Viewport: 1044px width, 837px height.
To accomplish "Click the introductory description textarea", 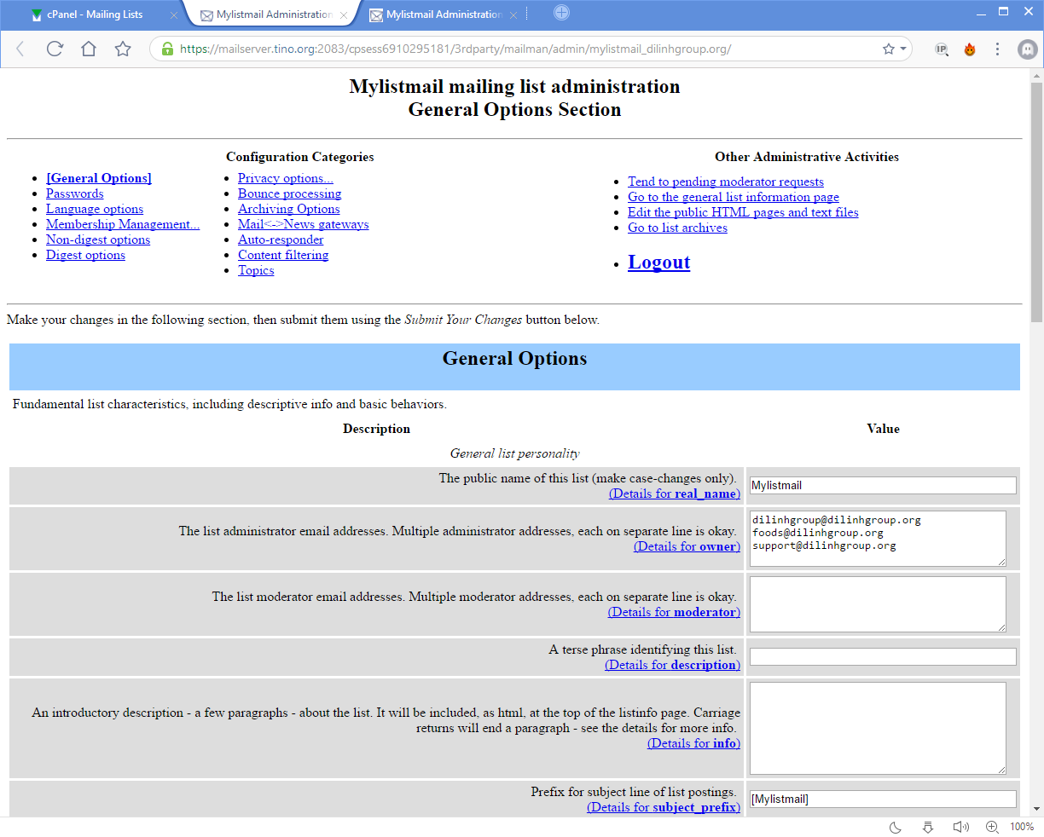I will tap(878, 728).
